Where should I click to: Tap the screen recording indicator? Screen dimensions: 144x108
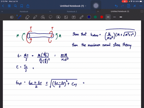(x=124, y=1)
